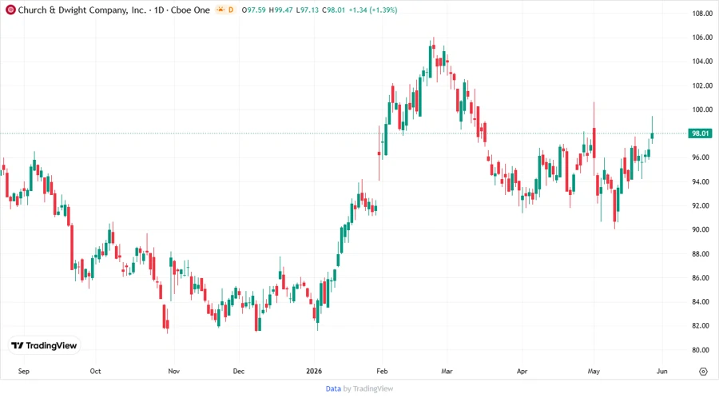Click the Dec time axis label
The height and width of the screenshot is (398, 719).
coord(239,371)
